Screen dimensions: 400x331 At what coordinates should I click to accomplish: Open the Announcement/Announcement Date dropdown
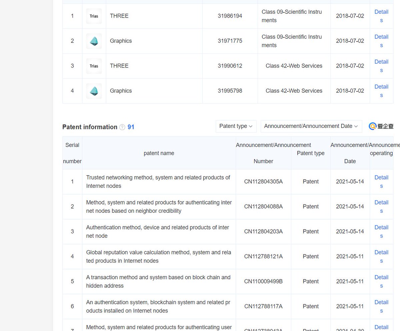[311, 126]
